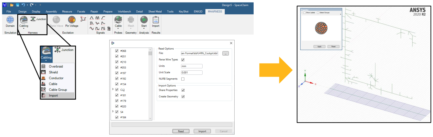The width and height of the screenshot is (433, 137).
Task: Click the Unit Scale input field
Action: (192, 73)
